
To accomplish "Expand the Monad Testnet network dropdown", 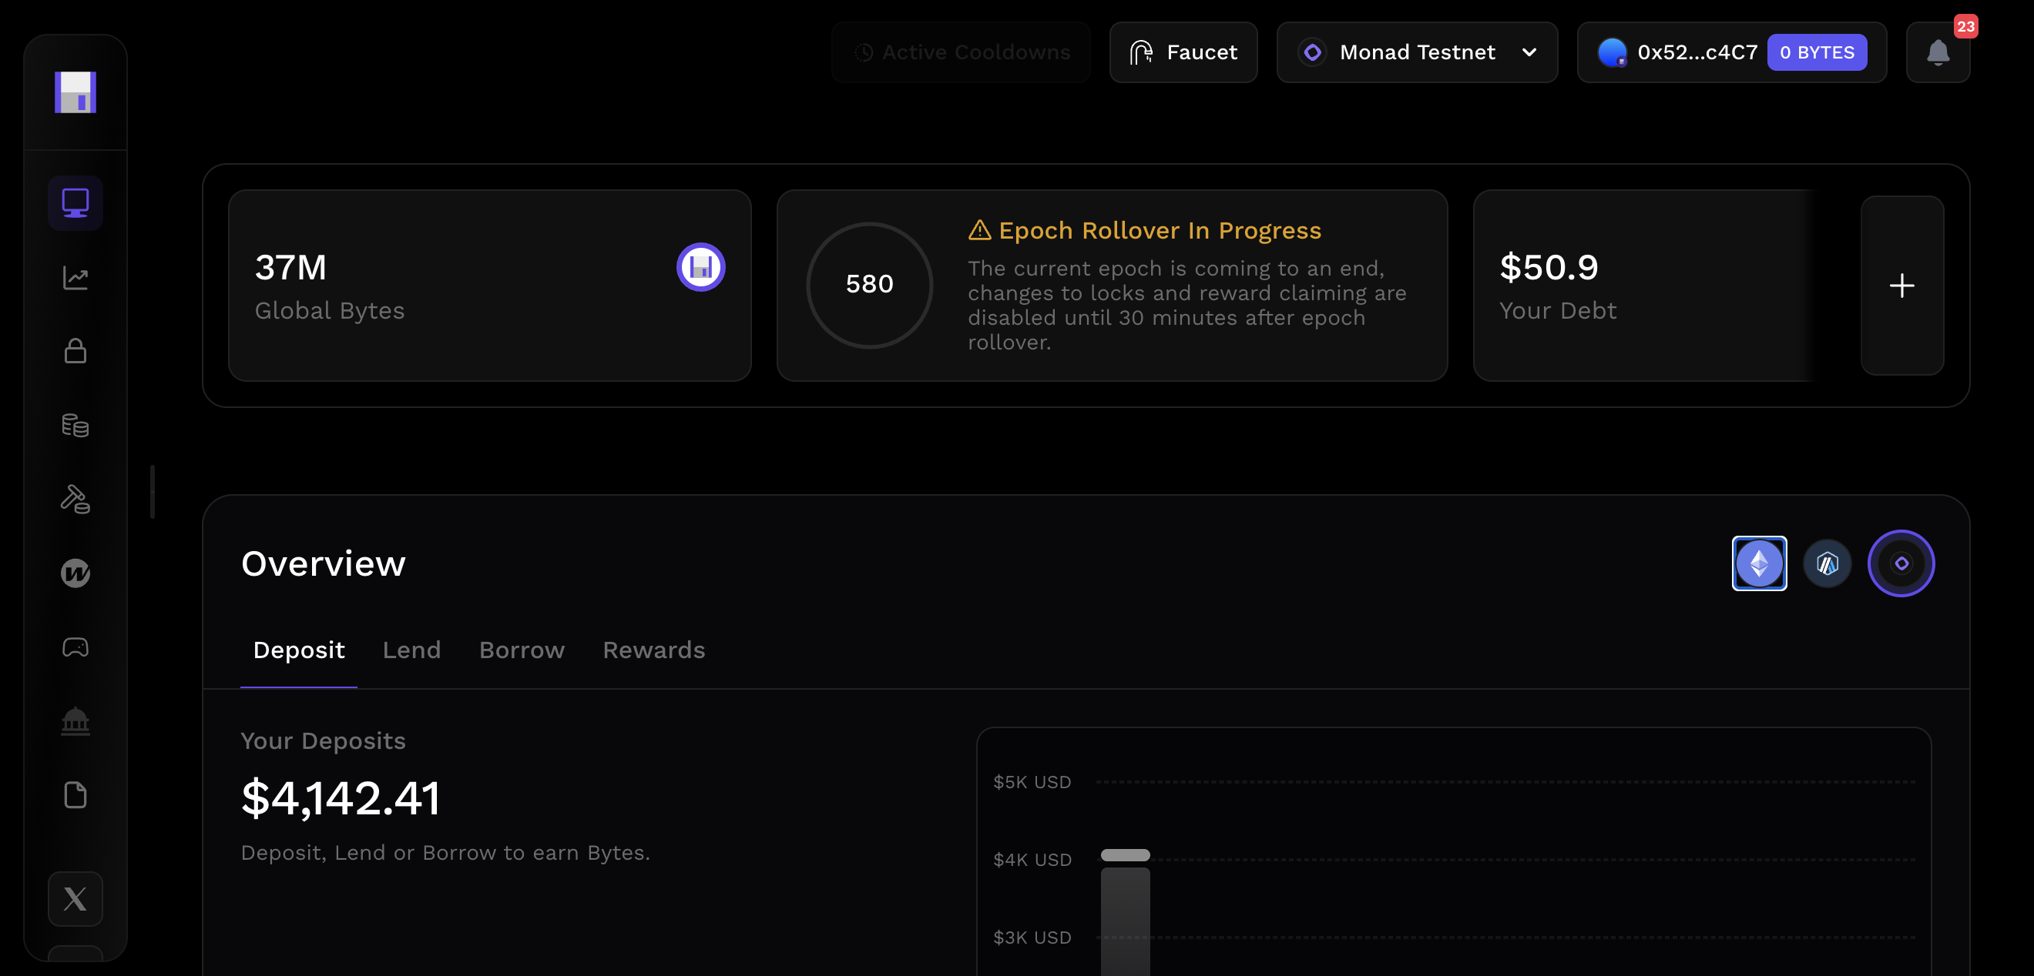I will pos(1417,53).
